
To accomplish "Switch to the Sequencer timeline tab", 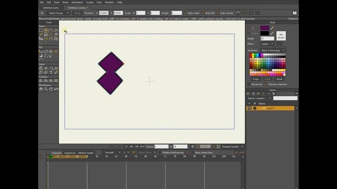I will (70, 153).
